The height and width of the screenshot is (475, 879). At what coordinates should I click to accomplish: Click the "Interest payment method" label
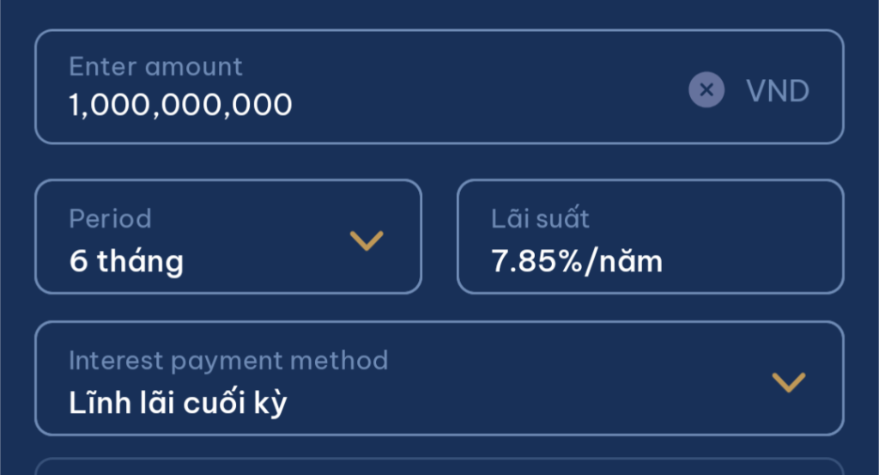click(x=228, y=360)
